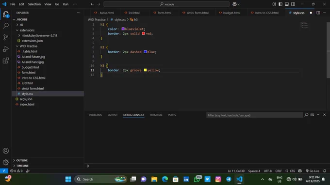Image resolution: width=330 pixels, height=185 pixels.
Task: Click the blue color swatch
Action: click(145, 52)
